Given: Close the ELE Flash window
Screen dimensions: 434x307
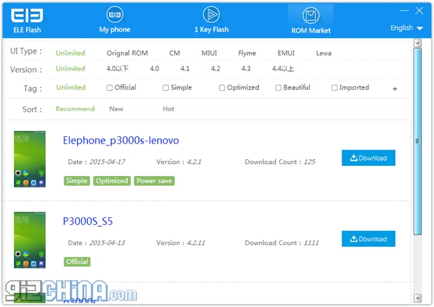Looking at the screenshot, I should tap(419, 11).
